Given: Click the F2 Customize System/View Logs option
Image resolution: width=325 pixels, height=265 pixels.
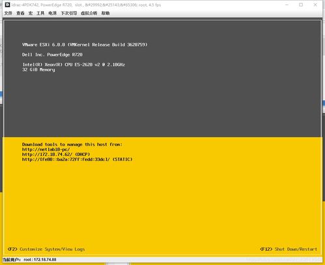Looking at the screenshot, I should pos(46,249).
